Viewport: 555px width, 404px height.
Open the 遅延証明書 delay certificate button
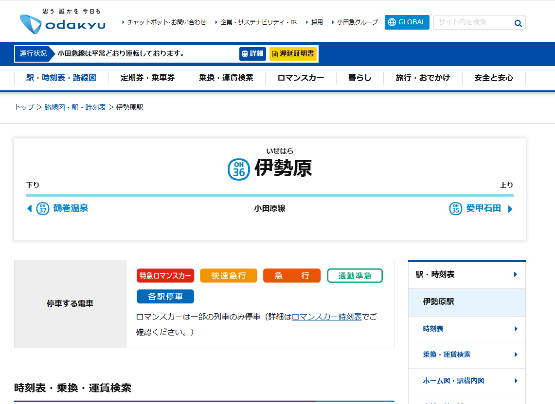(293, 54)
